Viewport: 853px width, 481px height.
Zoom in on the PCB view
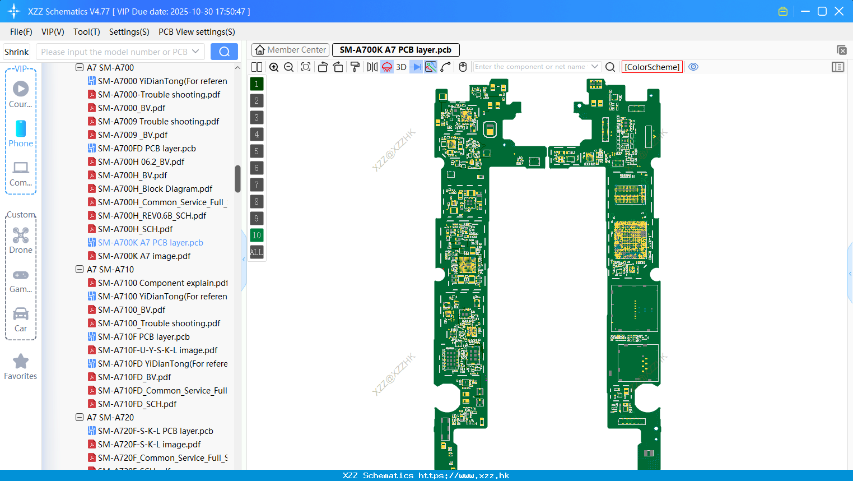(274, 67)
